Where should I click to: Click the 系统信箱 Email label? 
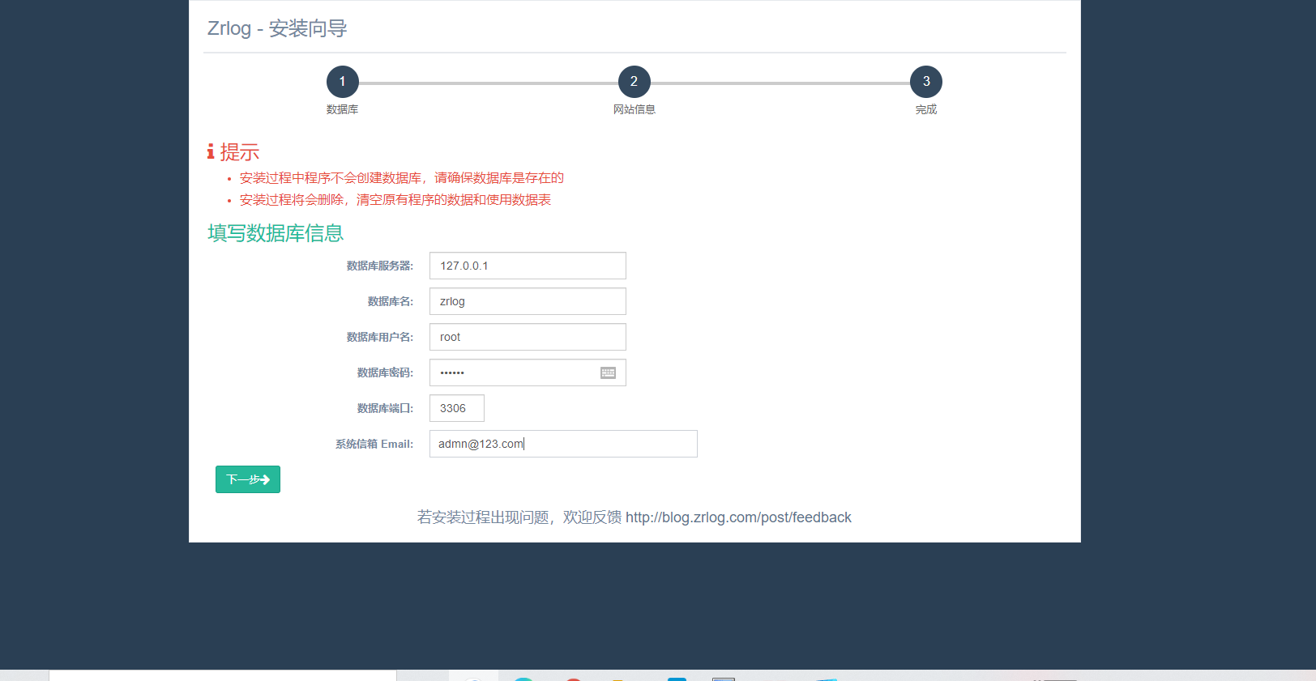coord(374,444)
